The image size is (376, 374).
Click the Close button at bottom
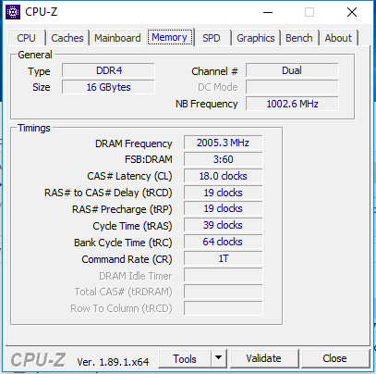(x=335, y=358)
